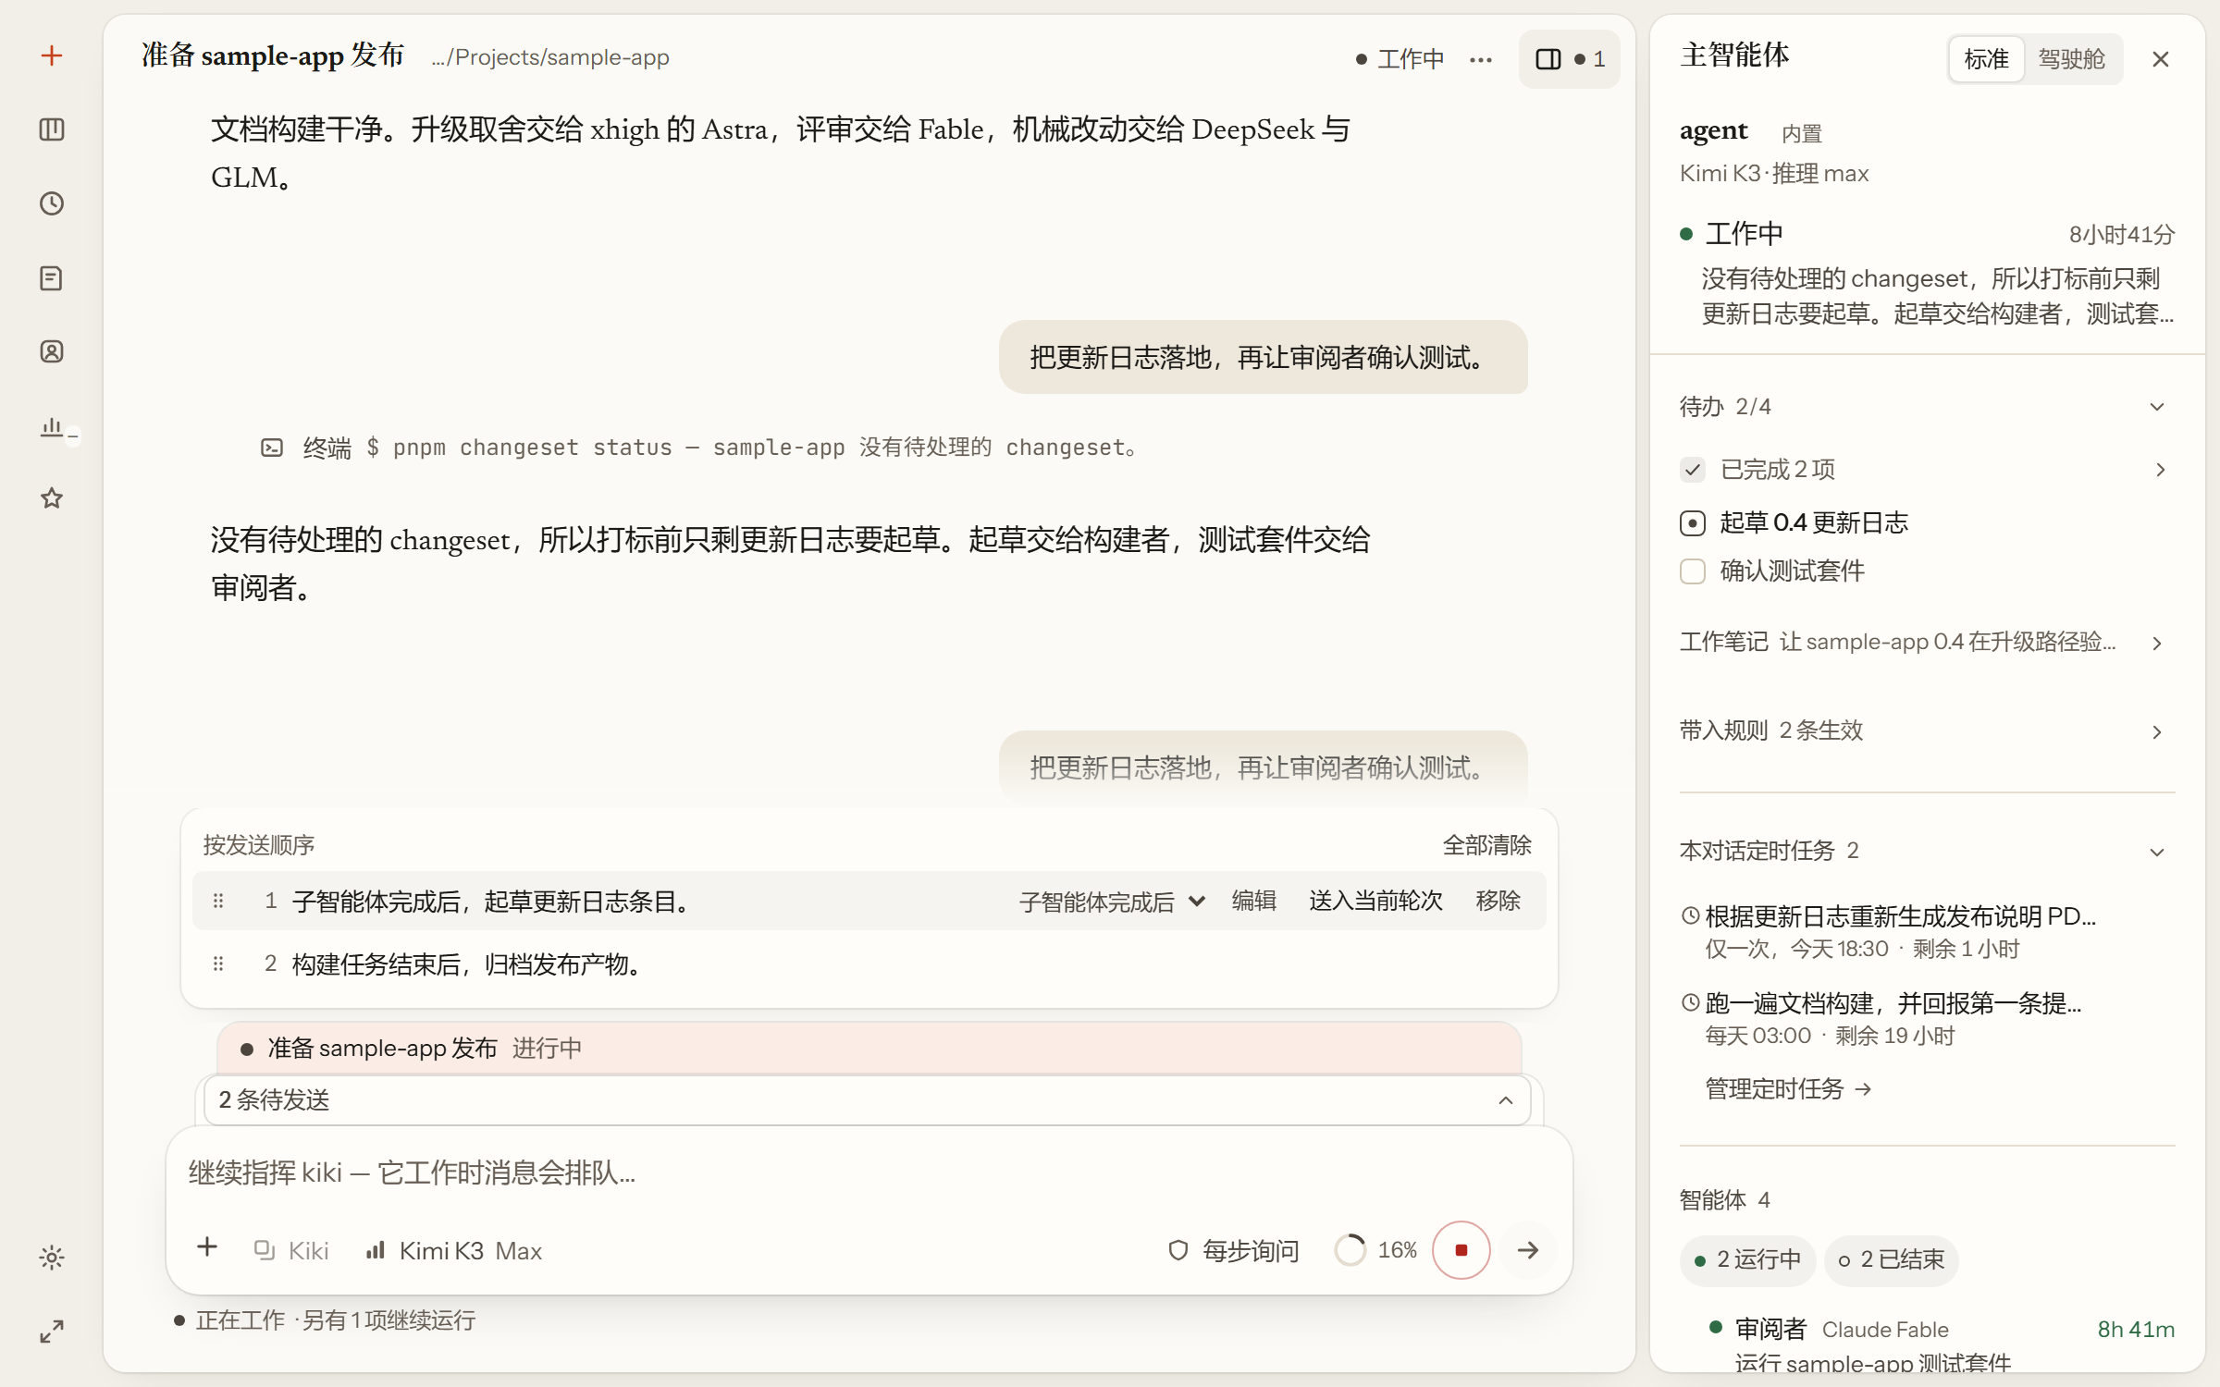Image resolution: width=2220 pixels, height=1387 pixels.
Task: Click clock icon of 跑一遍文档构建 scheduled task
Action: pos(1690,1002)
